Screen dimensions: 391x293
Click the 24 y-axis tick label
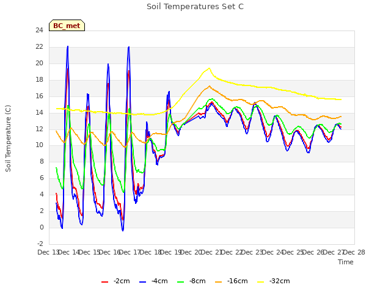[x=39, y=31]
